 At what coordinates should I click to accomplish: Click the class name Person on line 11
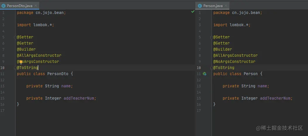[251, 74]
